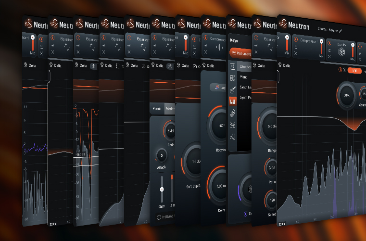
Task: Click the speaker-cone category icon beside Piano
Action: 233,78
